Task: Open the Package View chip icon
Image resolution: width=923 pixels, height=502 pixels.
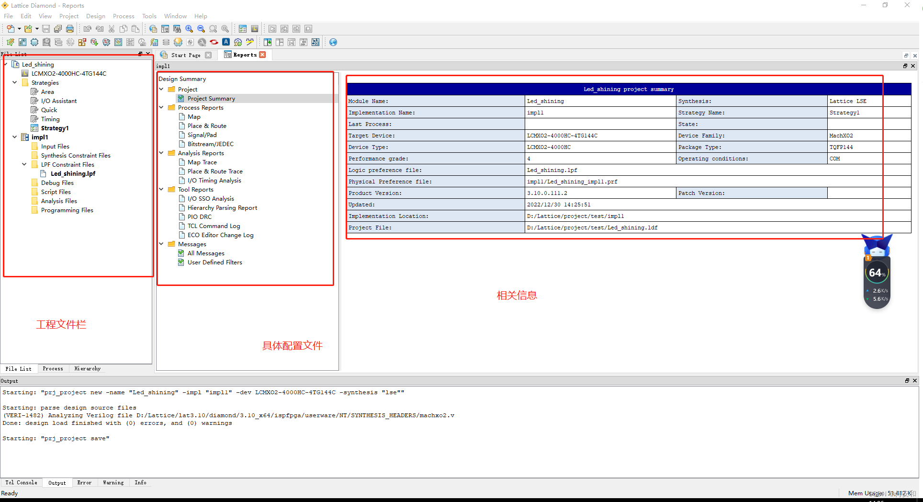Action: pos(34,42)
